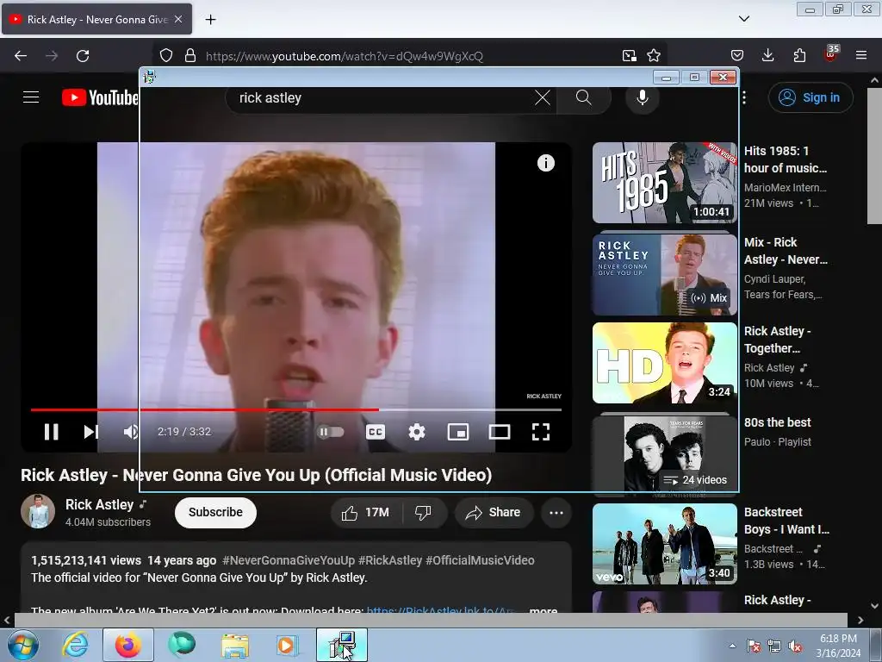The width and height of the screenshot is (882, 662).
Task: Subscribe to Rick Astley channel
Action: [215, 512]
